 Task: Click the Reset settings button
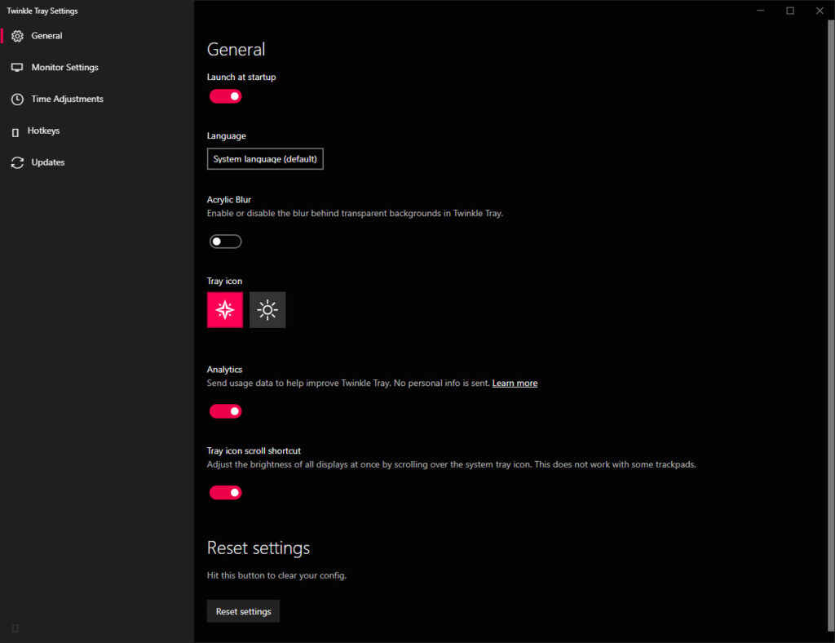[243, 611]
